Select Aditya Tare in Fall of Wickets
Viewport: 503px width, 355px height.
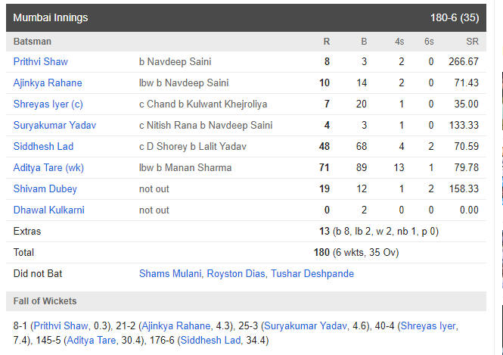pos(91,340)
